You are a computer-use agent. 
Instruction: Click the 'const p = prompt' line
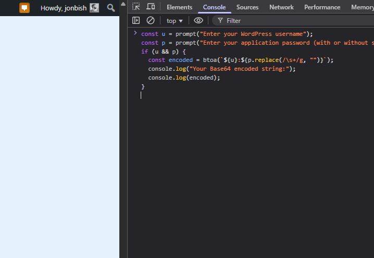(x=258, y=43)
